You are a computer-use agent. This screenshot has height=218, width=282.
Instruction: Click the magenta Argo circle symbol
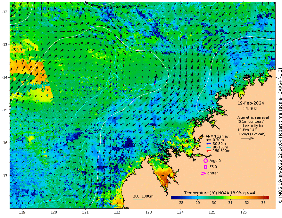click(x=205, y=161)
